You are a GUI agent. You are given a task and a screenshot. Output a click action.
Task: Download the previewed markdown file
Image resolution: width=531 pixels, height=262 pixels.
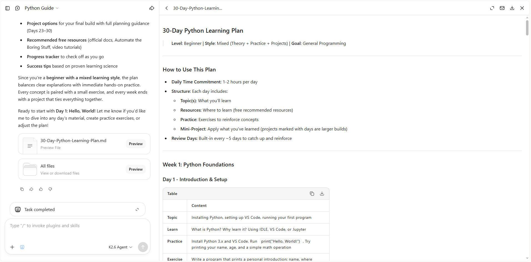click(x=512, y=8)
